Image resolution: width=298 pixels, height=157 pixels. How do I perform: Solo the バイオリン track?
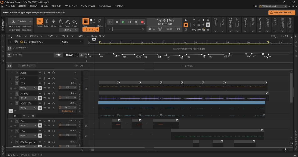point(44,93)
